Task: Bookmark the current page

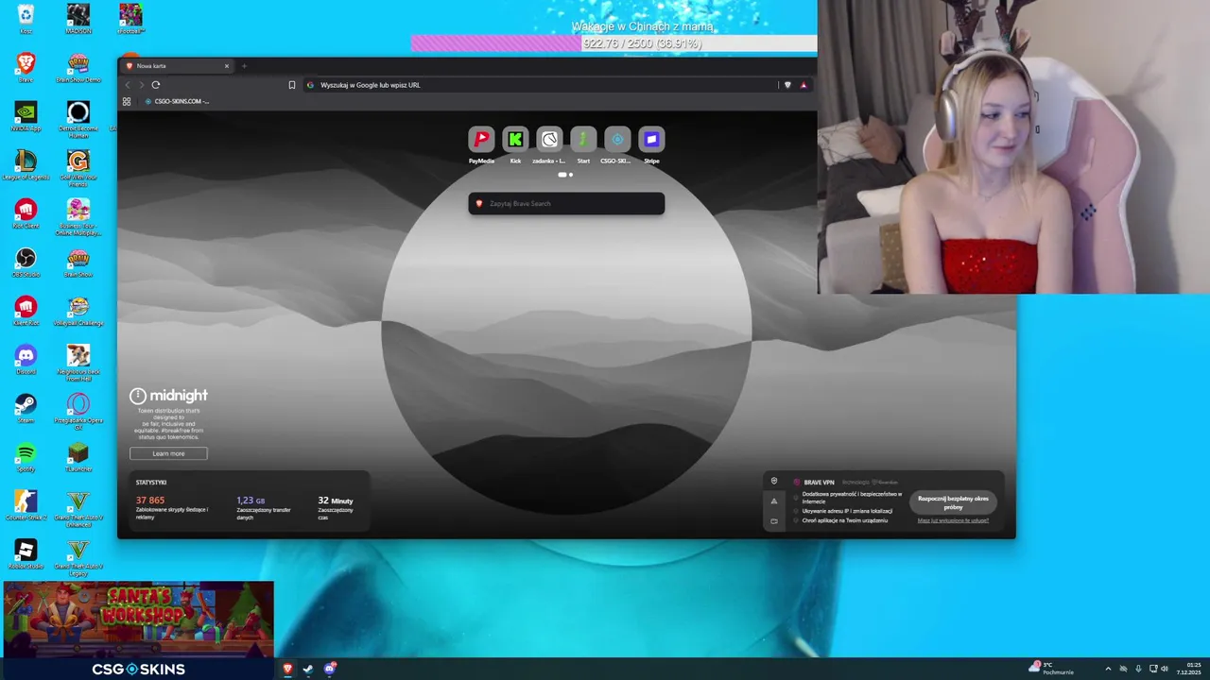Action: (x=292, y=85)
